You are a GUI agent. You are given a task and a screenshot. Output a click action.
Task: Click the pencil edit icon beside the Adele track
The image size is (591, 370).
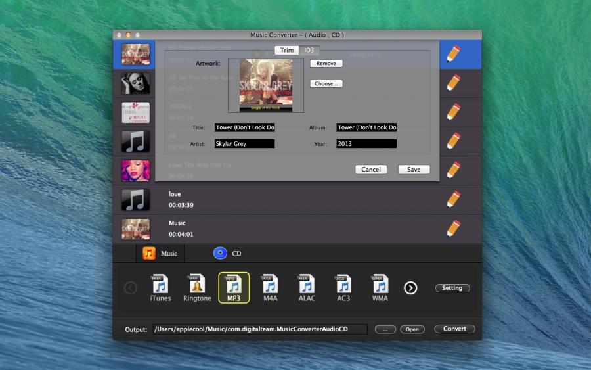tap(453, 83)
